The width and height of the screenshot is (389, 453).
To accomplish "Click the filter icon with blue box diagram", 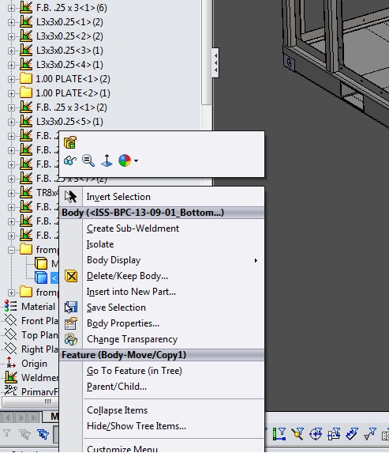I will point(334,434).
